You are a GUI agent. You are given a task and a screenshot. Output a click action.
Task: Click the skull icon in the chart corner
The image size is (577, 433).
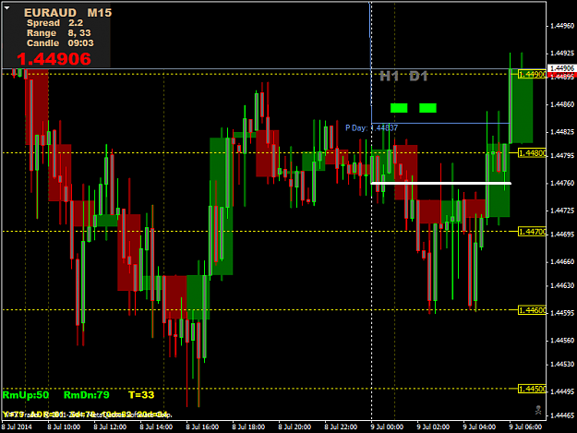(538, 410)
